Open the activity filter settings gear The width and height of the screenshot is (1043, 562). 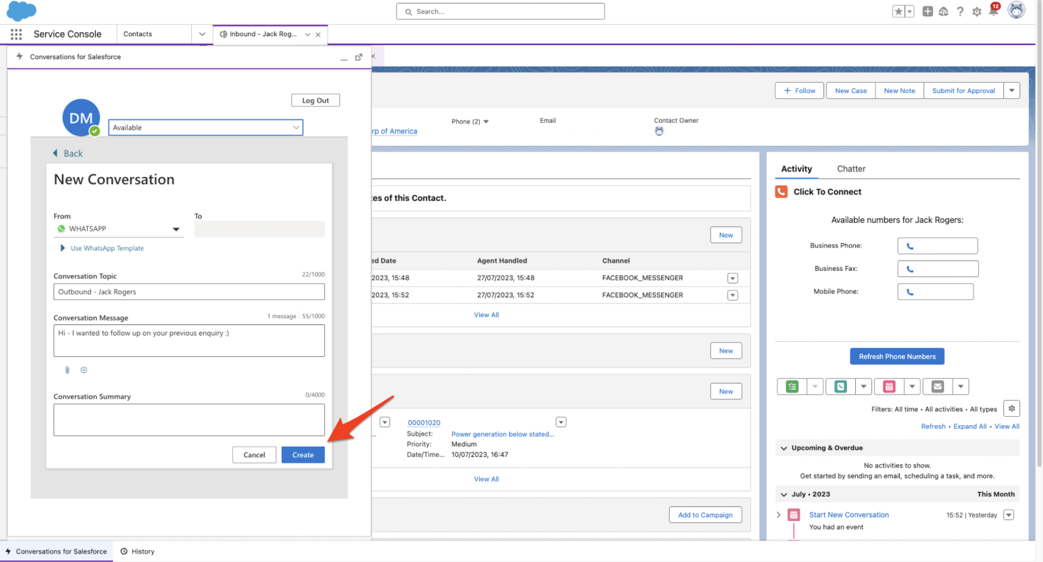[x=1012, y=408]
